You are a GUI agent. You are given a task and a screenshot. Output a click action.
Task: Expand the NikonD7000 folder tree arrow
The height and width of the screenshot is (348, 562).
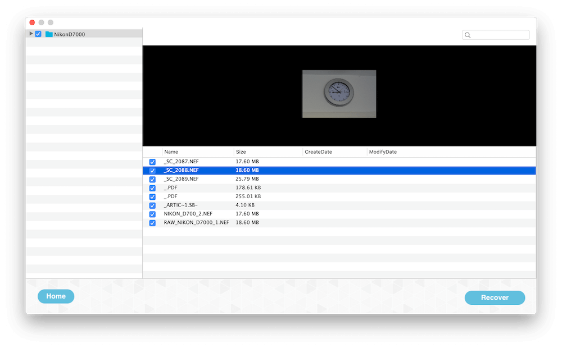point(31,34)
